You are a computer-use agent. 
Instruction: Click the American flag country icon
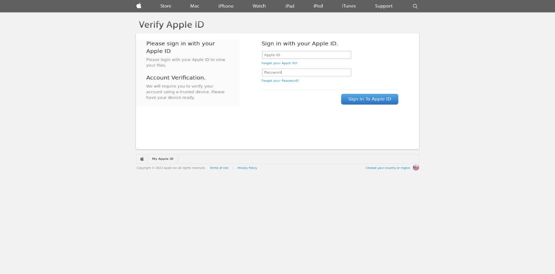tap(416, 167)
